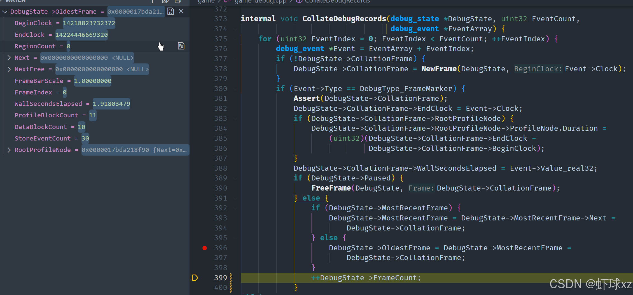The width and height of the screenshot is (633, 295).
Task: Expand the Next watch variable
Action: [x=9, y=58]
